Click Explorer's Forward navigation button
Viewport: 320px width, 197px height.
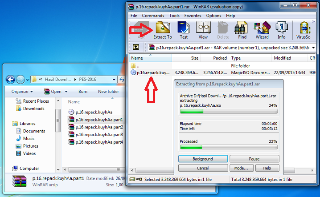pyautogui.click(x=21, y=80)
